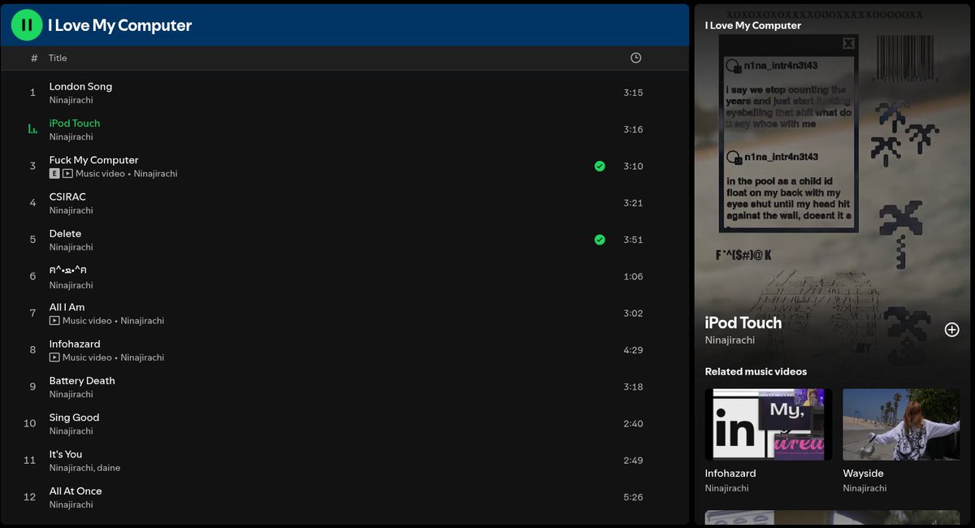Select the It's You track
The width and height of the screenshot is (975, 528).
[x=66, y=454]
